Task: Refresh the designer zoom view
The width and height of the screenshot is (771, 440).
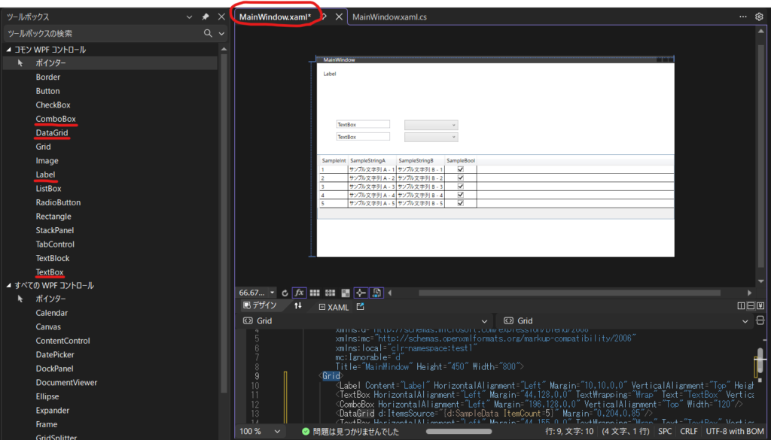Action: (x=285, y=293)
